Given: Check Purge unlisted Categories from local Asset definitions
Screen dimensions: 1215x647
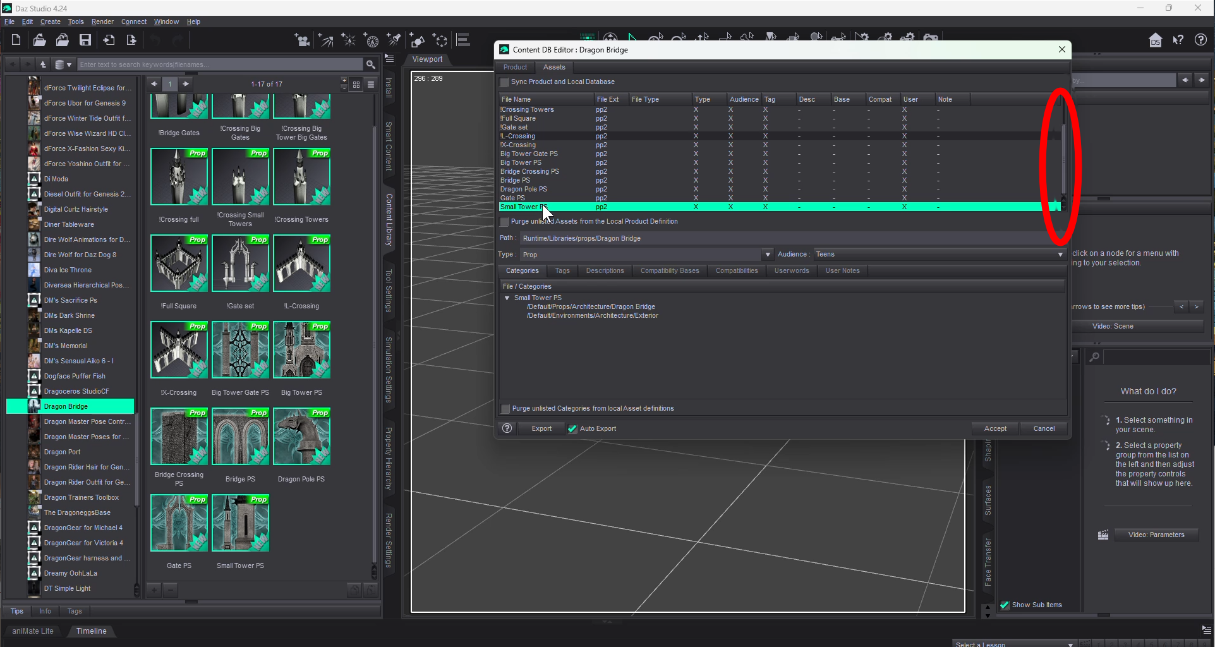Looking at the screenshot, I should click(x=505, y=409).
